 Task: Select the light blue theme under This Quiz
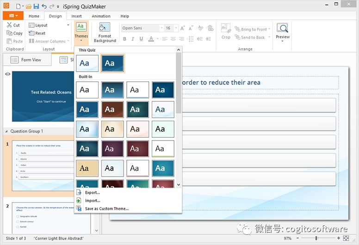click(x=87, y=63)
